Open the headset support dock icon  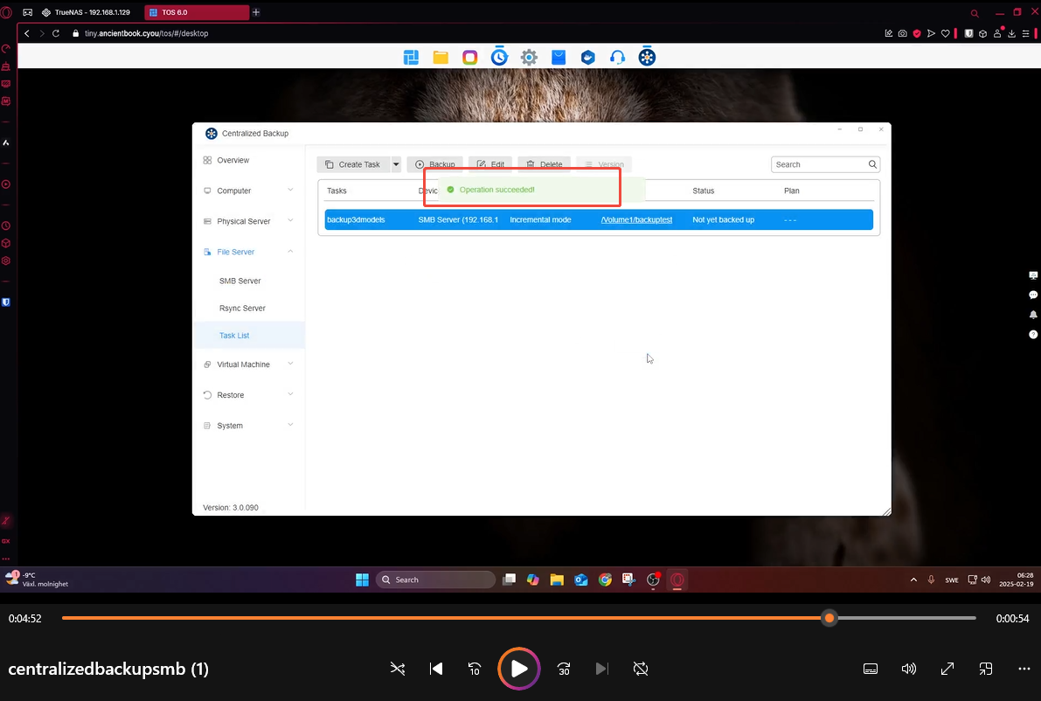coord(617,57)
